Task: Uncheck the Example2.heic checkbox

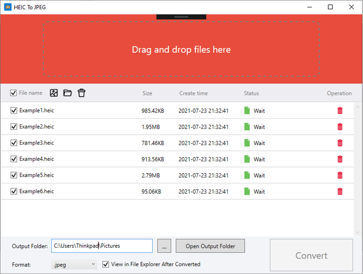Action: click(14, 127)
